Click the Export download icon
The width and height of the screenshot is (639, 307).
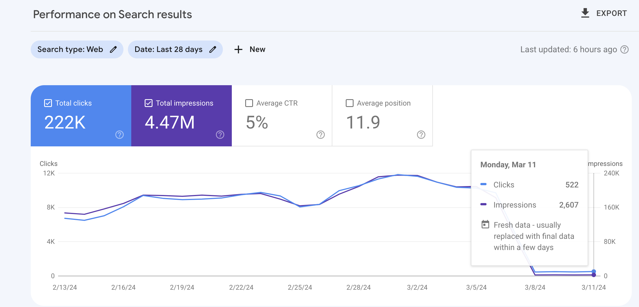point(585,13)
